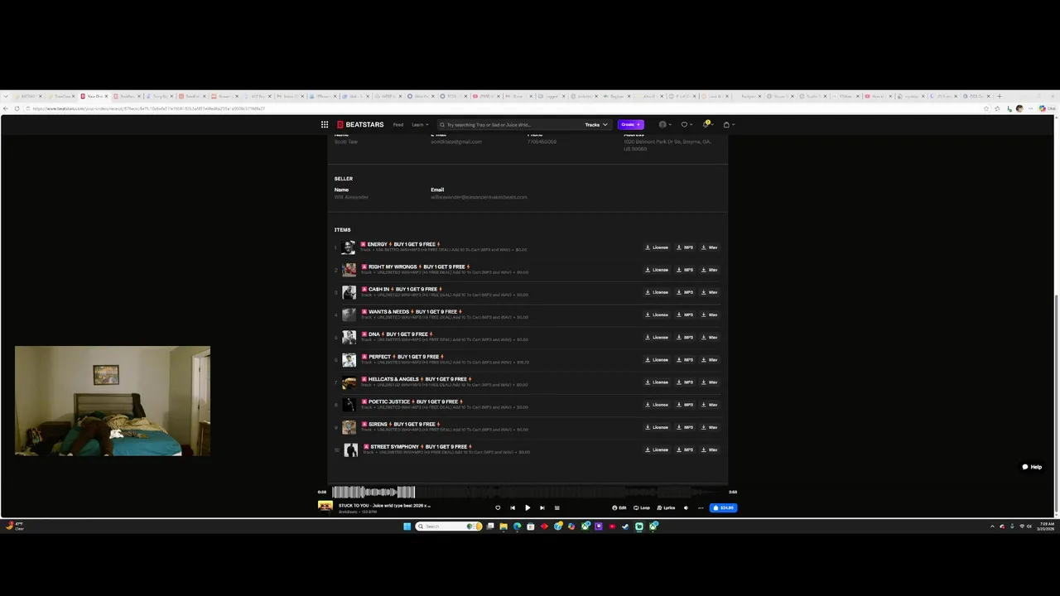Like the playing track with heart icon

(x=498, y=507)
